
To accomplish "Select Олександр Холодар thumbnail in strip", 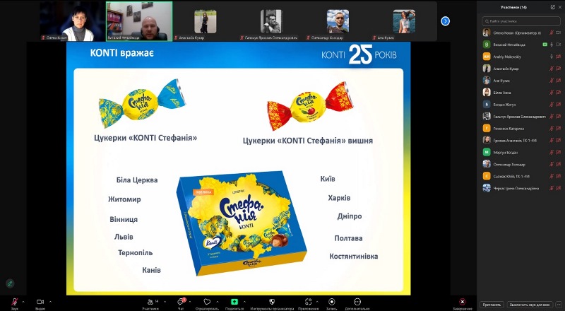I will (338, 21).
